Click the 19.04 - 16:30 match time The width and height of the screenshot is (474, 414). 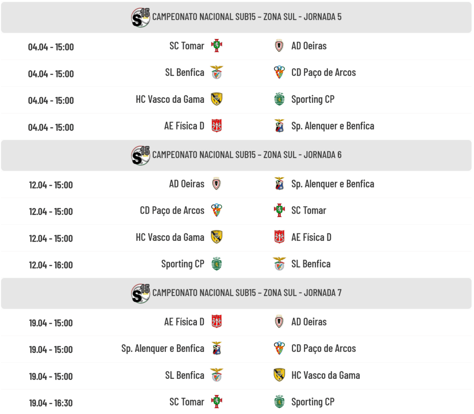pos(51,403)
